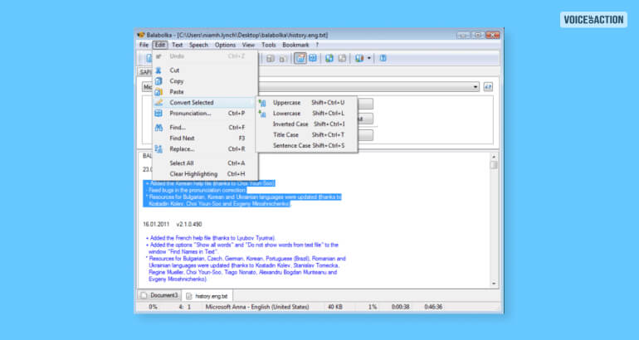Click the Uppercase icon in the submenu
Viewport: 639px width, 340px height.
(x=262, y=103)
